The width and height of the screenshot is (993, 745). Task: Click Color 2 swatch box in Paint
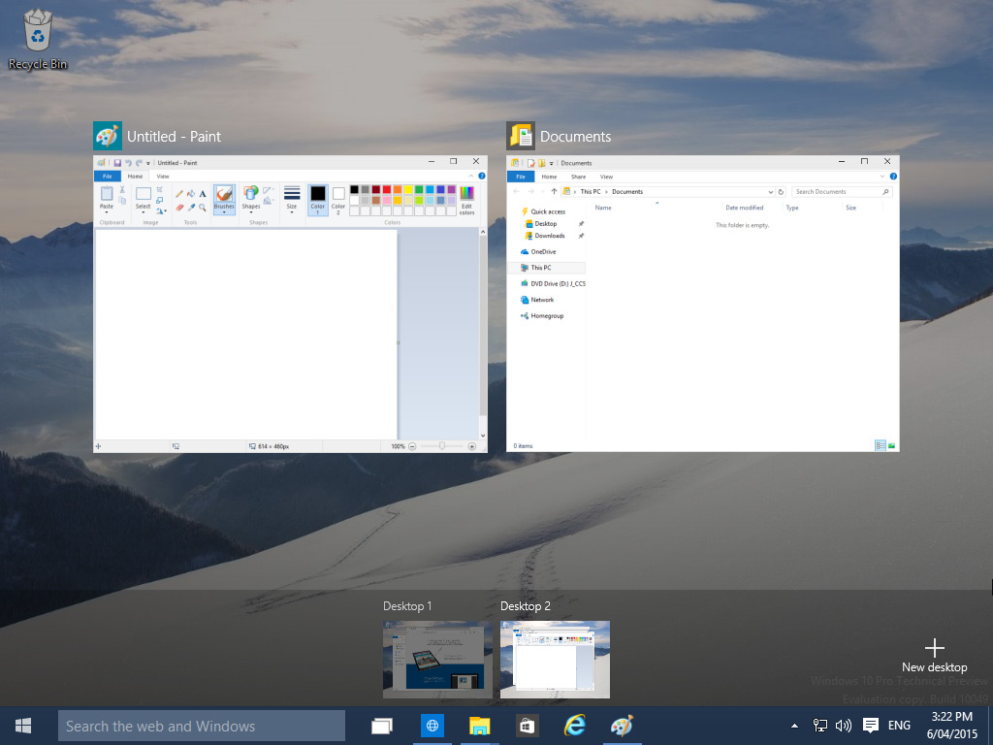[337, 195]
